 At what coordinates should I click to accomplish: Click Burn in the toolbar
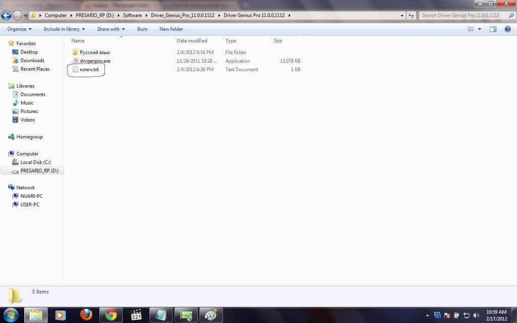coord(142,29)
